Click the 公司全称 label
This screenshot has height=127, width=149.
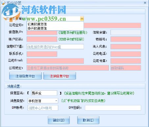[16, 25]
